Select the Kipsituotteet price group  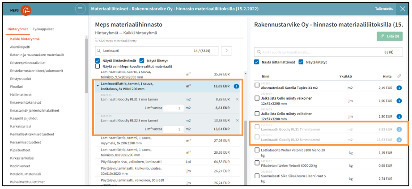coord(20,150)
